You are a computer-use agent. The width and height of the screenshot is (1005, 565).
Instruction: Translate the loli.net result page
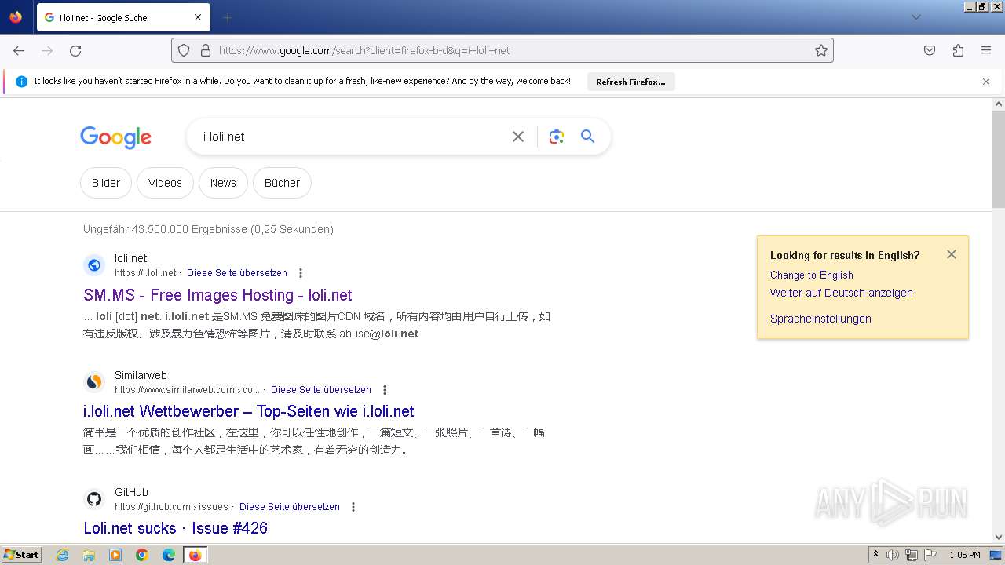pos(237,273)
